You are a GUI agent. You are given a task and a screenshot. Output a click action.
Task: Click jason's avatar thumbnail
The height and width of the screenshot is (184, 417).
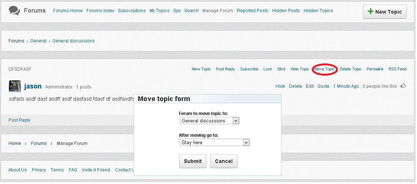coord(14,86)
